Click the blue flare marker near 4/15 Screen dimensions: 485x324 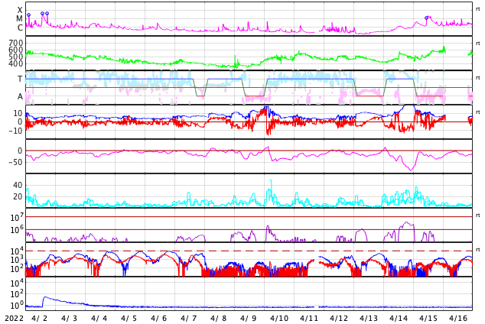point(427,18)
